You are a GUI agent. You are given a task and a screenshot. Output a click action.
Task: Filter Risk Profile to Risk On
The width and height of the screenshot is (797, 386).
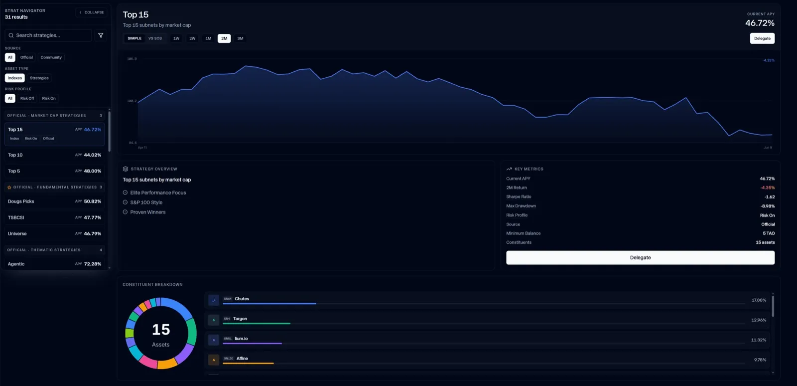(49, 98)
